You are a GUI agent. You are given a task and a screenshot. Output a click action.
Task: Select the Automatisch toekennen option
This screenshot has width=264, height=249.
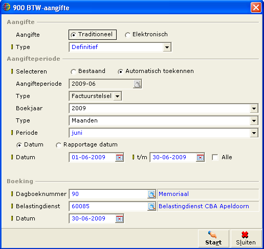click(x=120, y=72)
